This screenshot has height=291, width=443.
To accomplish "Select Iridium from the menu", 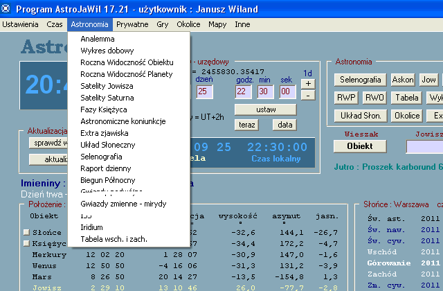I will (129, 227).
